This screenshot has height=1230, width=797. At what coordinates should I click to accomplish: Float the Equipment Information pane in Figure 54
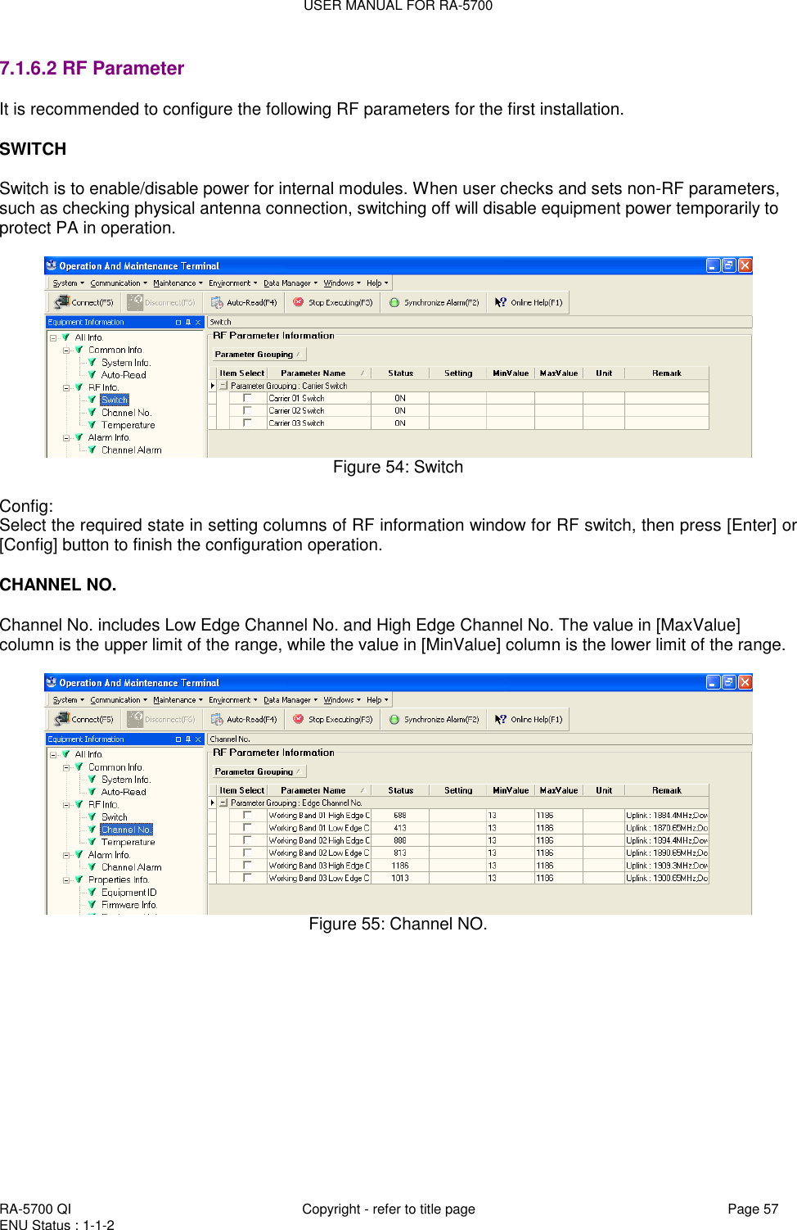178,322
